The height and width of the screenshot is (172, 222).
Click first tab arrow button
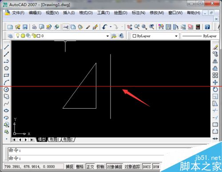tap(14, 140)
